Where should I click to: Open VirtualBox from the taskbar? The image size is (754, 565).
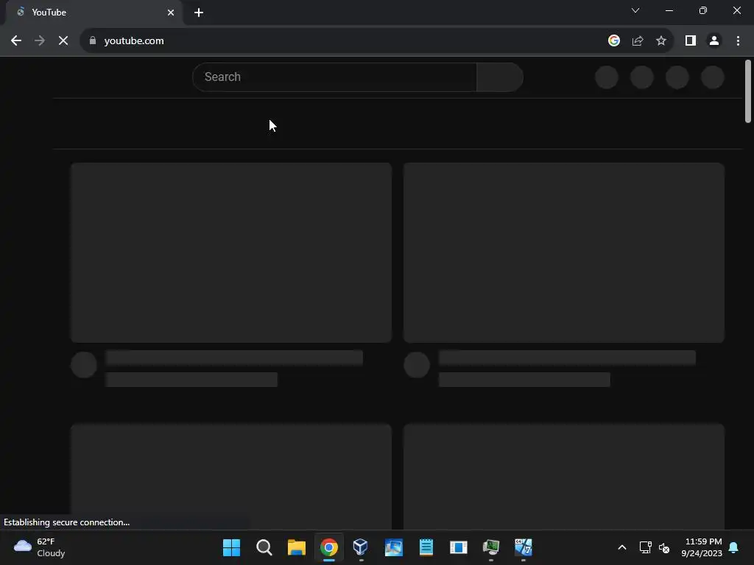361,547
